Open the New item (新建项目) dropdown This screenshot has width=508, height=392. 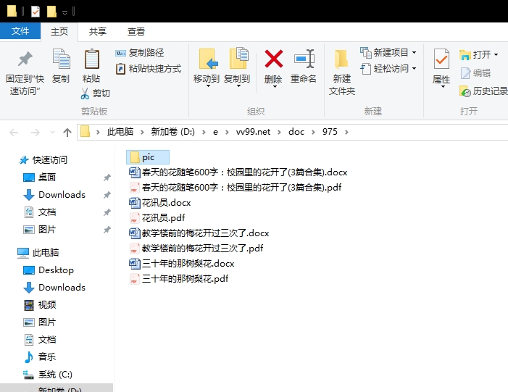(388, 52)
